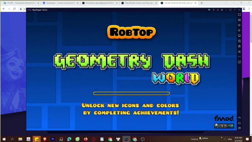Click the Geometry Dash title logo
252x142 pixels.
coord(131,62)
